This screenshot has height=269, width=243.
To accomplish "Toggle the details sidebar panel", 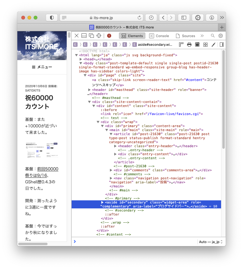I will tap(221, 45).
